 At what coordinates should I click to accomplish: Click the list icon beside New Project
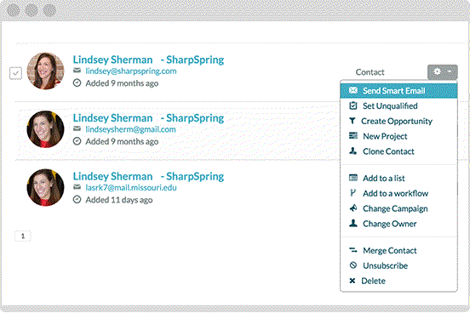click(x=353, y=136)
